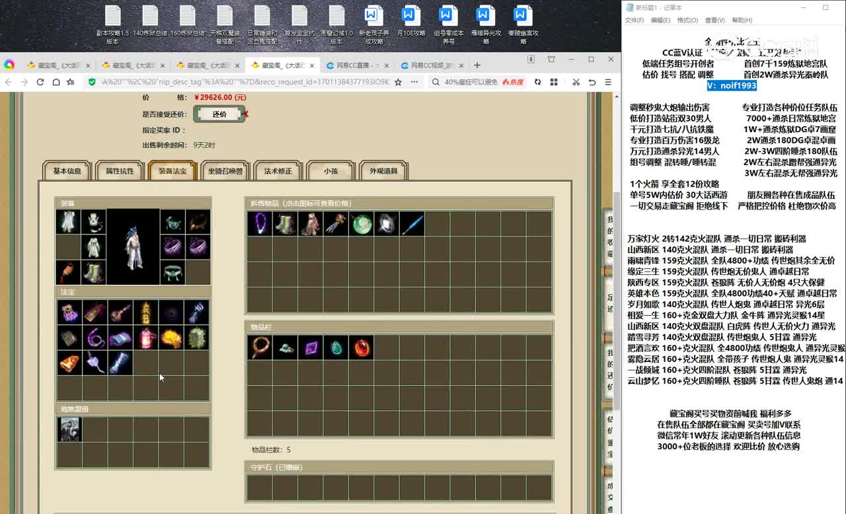Open a new browser tab with plus button

(477, 65)
